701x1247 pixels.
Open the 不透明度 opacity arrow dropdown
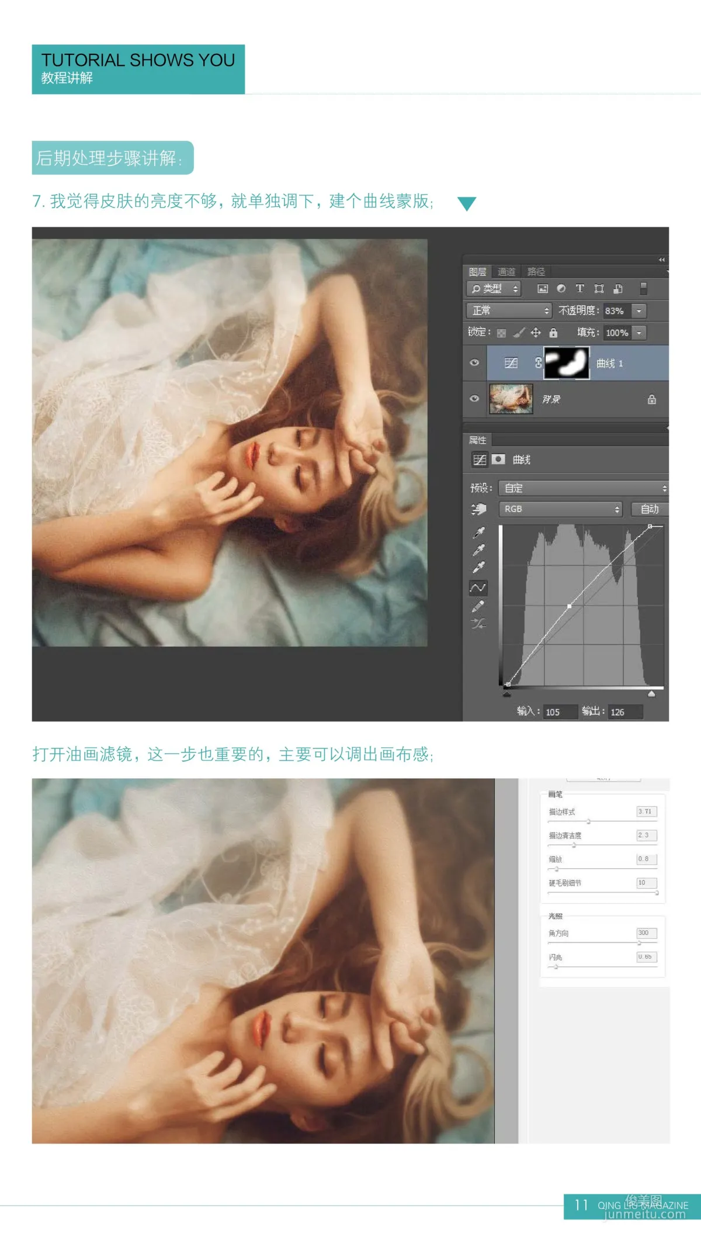640,311
